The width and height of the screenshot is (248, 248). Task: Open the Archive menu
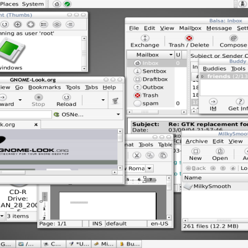[197, 141]
